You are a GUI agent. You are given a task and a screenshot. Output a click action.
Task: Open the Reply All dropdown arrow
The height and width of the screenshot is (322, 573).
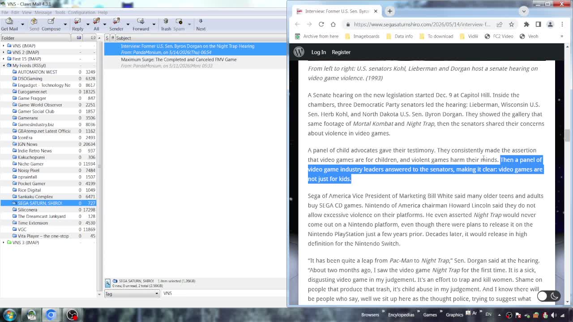[104, 25]
